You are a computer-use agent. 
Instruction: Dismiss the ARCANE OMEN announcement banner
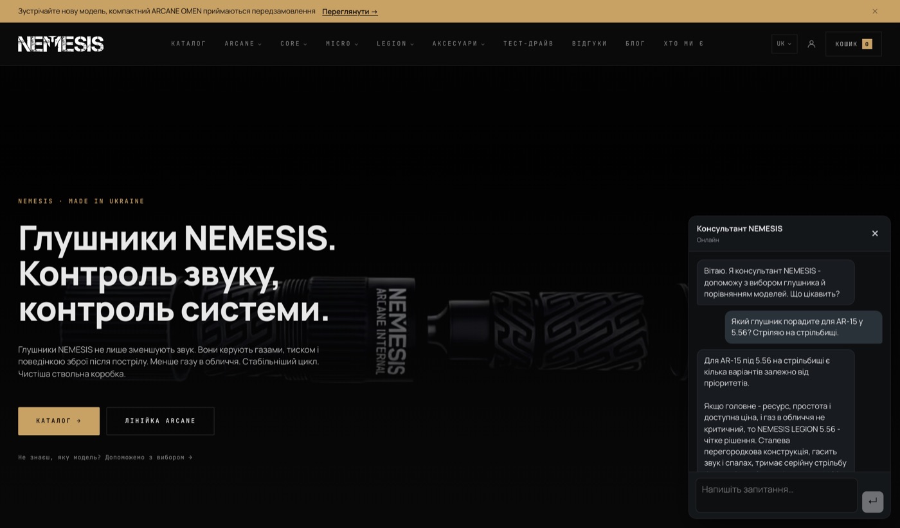875,11
